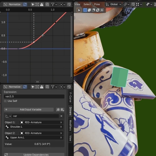
Task: Select the green cube in the viewport
Action: tap(119, 77)
